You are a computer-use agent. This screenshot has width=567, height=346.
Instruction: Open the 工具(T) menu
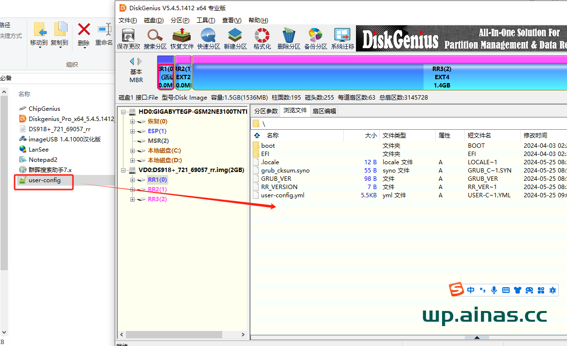pos(206,20)
